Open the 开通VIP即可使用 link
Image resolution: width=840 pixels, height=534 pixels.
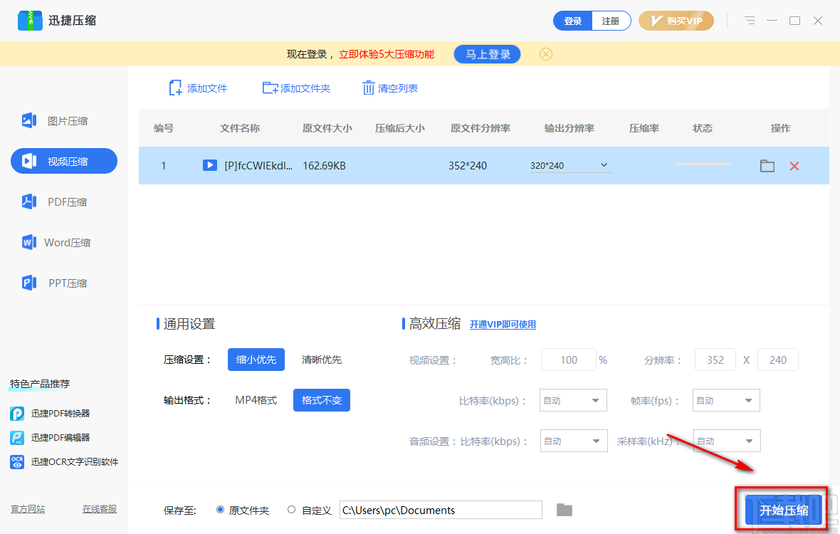click(x=503, y=324)
